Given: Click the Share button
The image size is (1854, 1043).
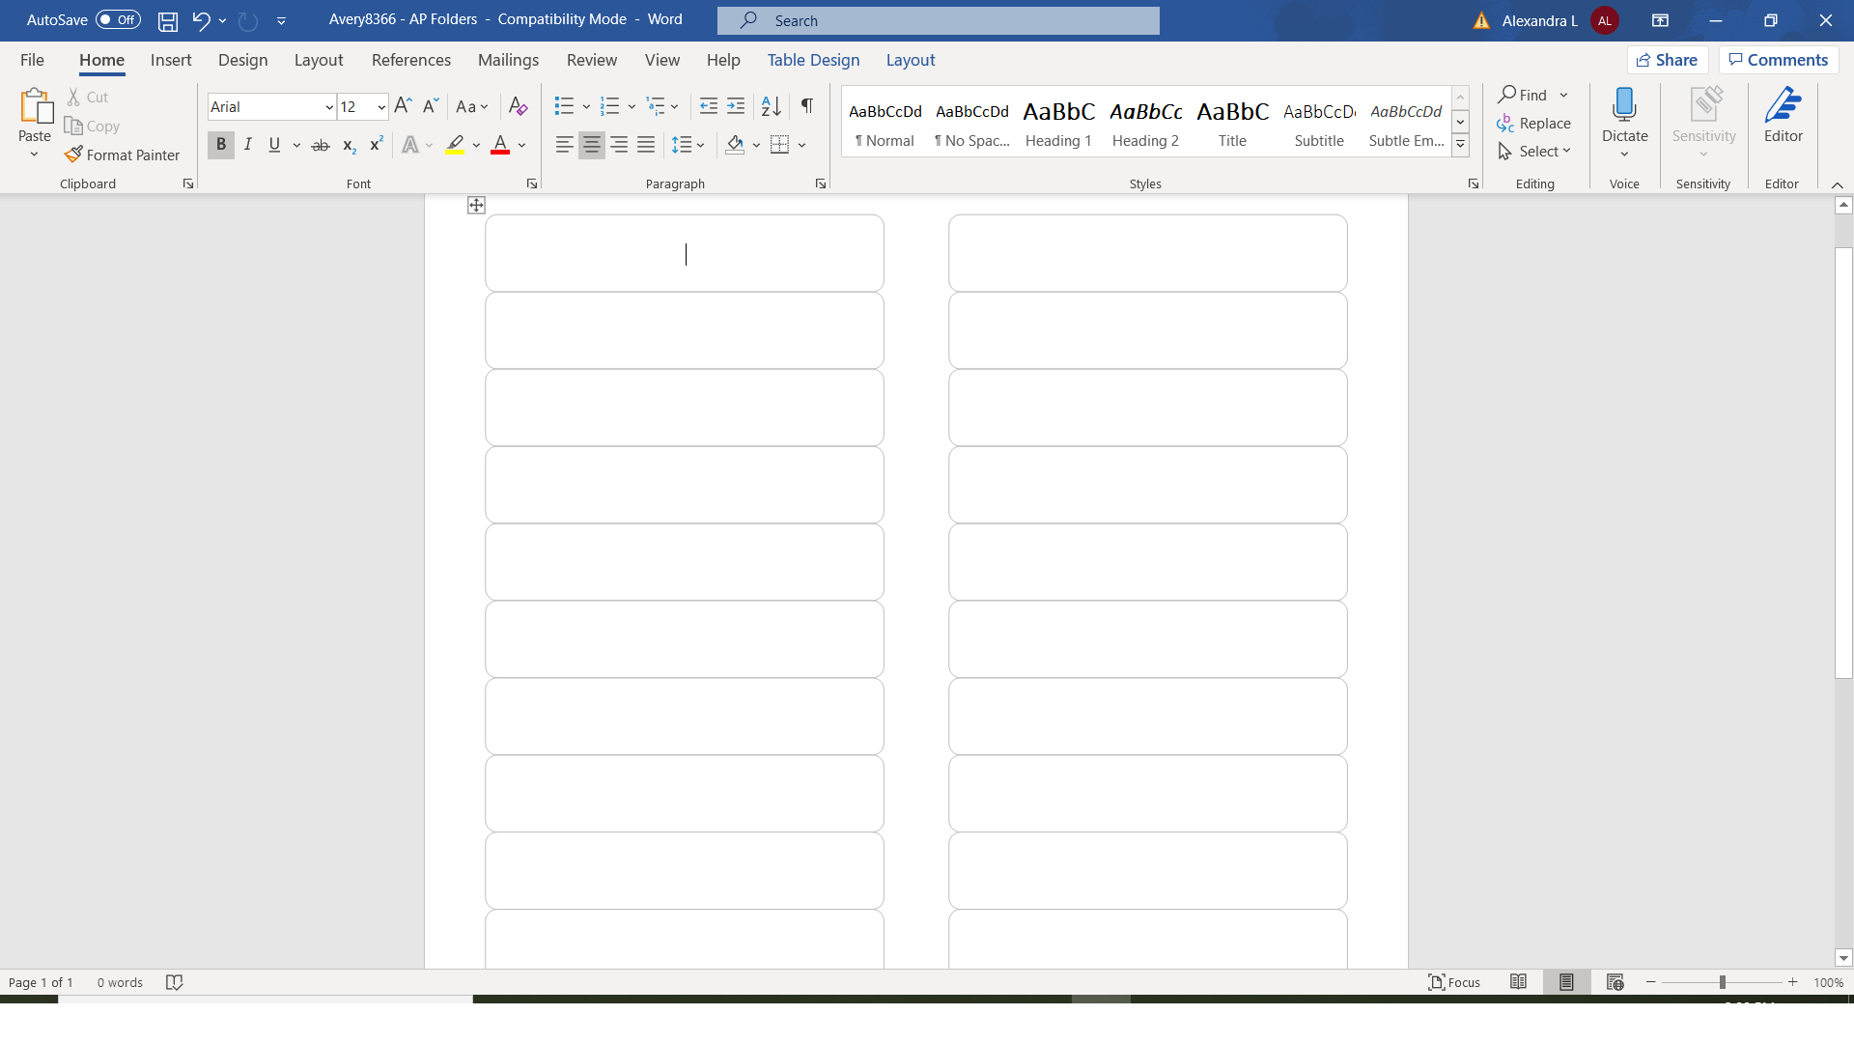Looking at the screenshot, I should coord(1668,60).
